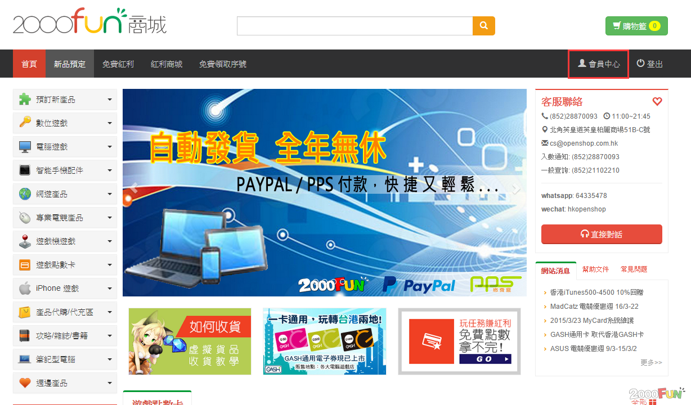The width and height of the screenshot is (691, 405).
Task: Click the green puzzle piece icon for 預訂新產品
Action: (25, 100)
